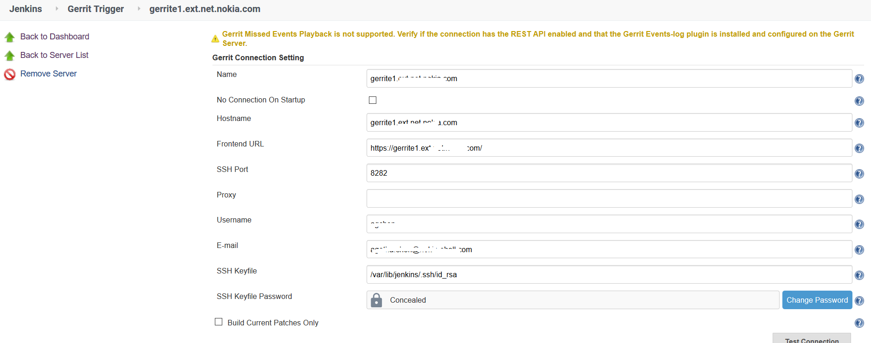The width and height of the screenshot is (871, 343).
Task: Enable No Connection On Startup
Action: 372,100
